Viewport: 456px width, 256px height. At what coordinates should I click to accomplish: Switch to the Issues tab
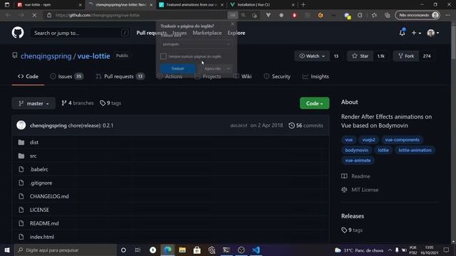click(66, 77)
